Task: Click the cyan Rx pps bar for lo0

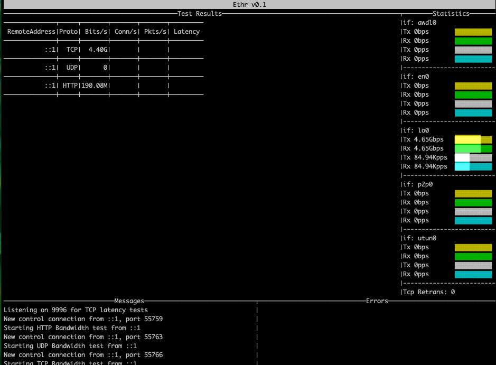Action: pos(473,166)
